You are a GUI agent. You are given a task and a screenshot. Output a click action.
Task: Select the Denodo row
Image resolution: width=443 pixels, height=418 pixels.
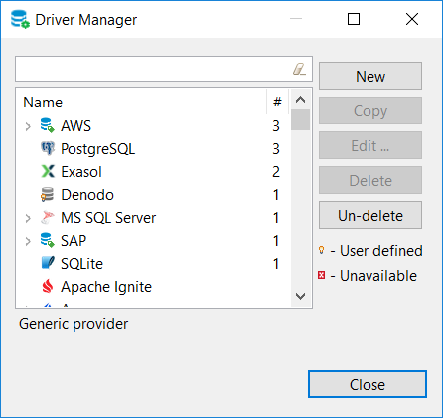click(x=153, y=195)
